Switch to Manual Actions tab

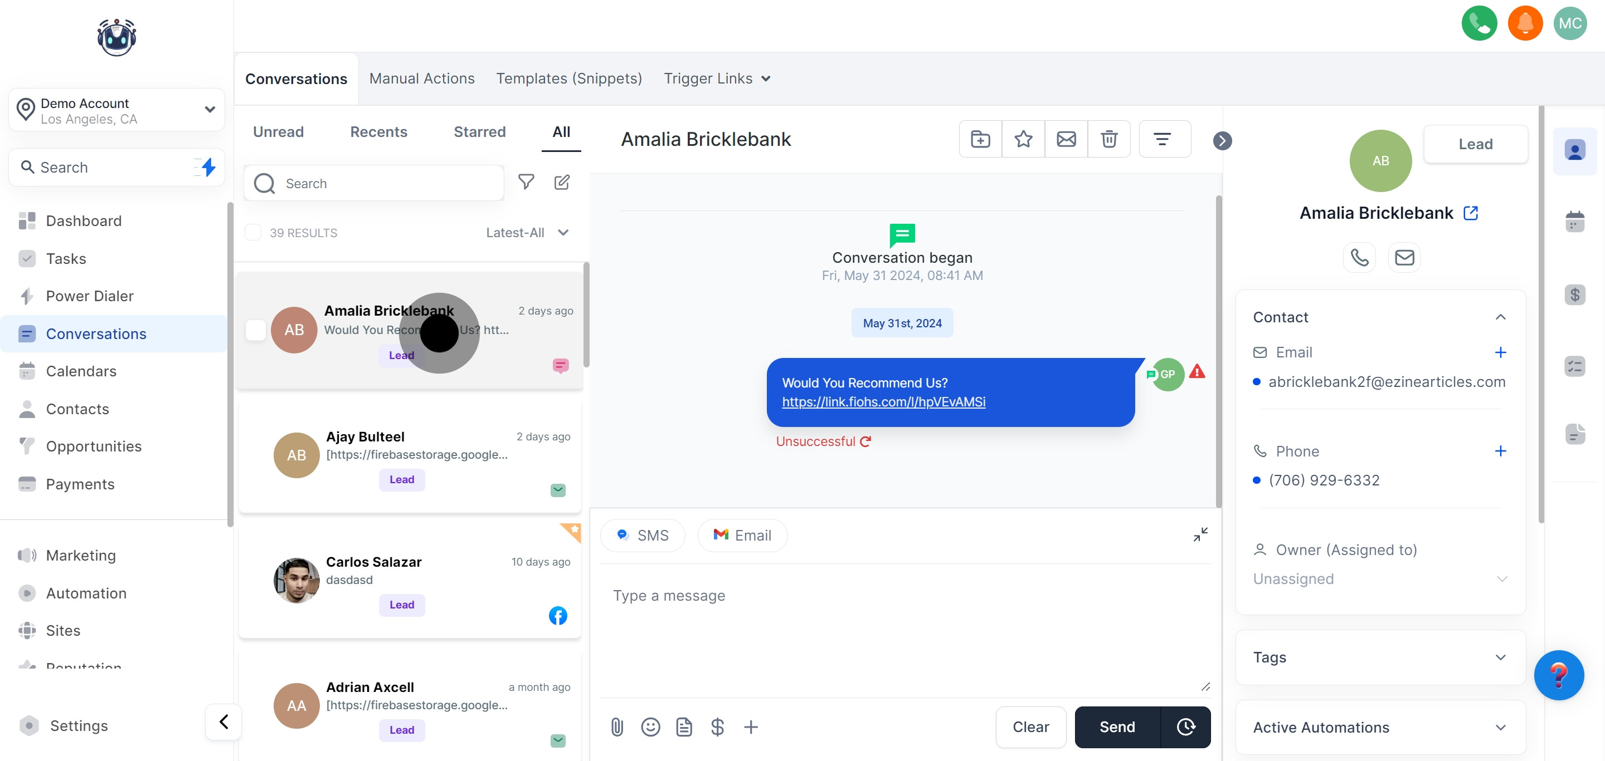point(422,78)
